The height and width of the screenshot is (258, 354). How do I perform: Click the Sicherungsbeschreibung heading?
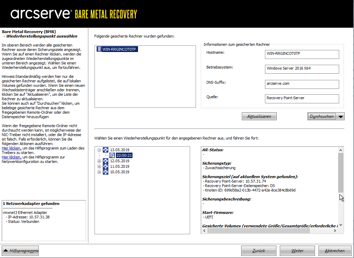tap(226, 199)
